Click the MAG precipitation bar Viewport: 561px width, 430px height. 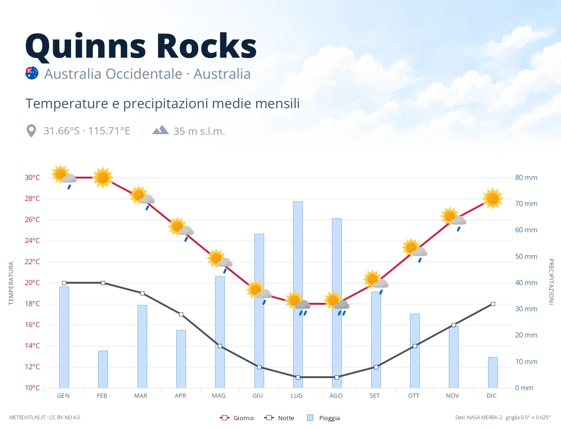[220, 332]
